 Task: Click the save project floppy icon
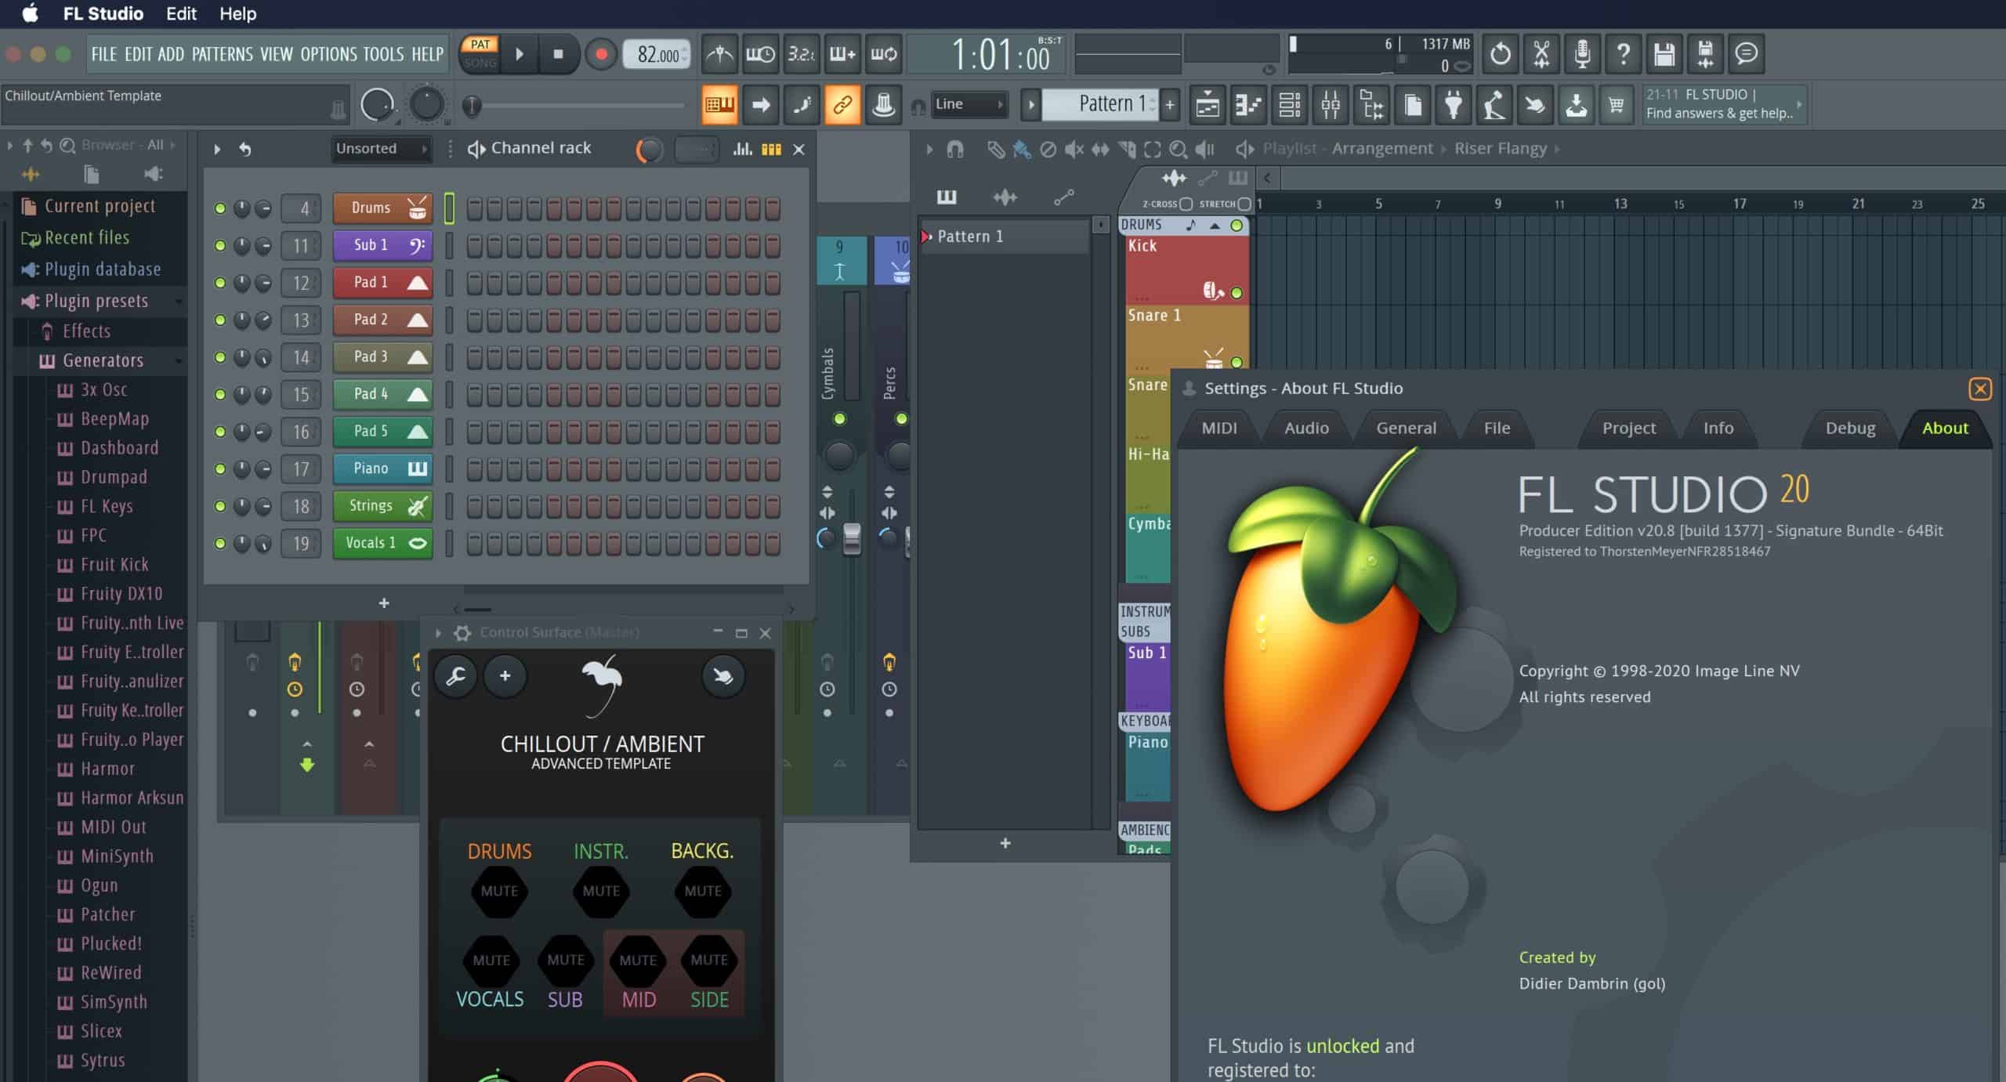pos(1664,54)
